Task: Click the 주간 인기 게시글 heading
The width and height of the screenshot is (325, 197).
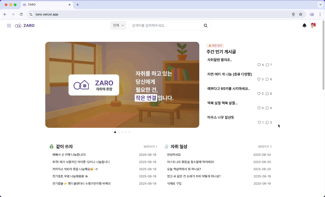Action: [x=221, y=52]
